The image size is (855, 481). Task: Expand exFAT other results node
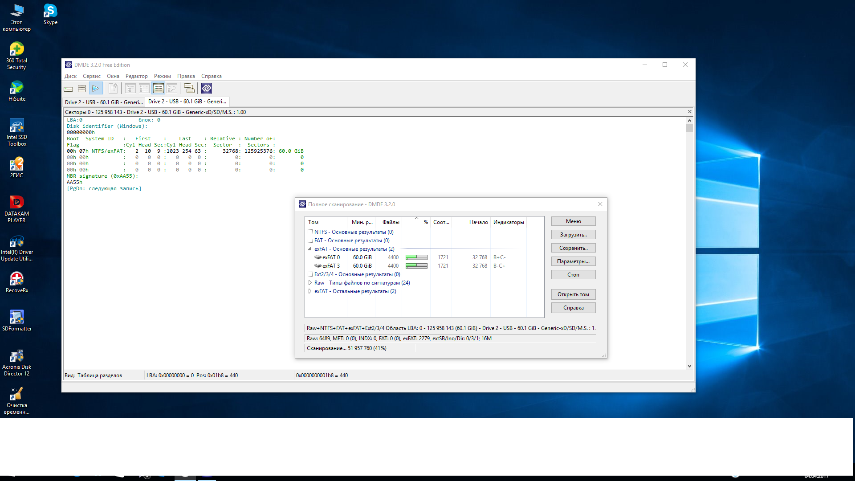(309, 291)
